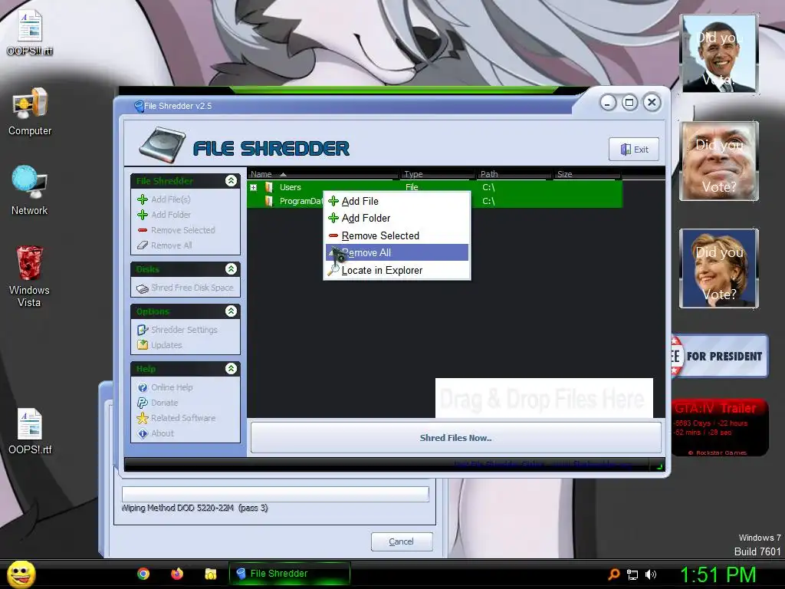Image resolution: width=785 pixels, height=589 pixels.
Task: Collapse the File Shredder sidebar panel
Action: pyautogui.click(x=231, y=181)
